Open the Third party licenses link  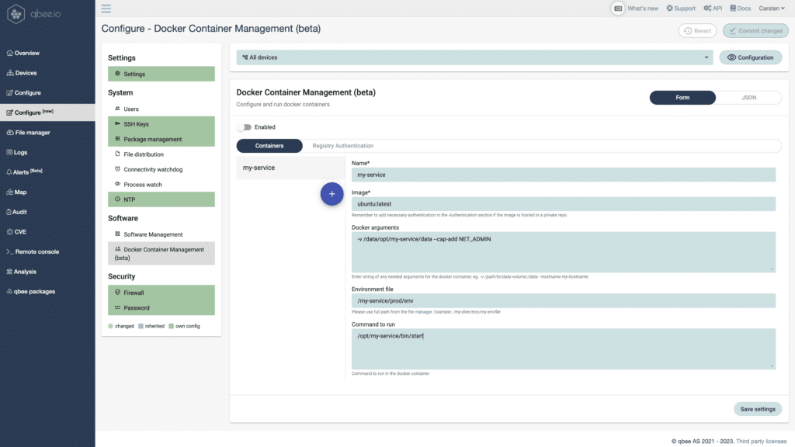[x=761, y=441]
